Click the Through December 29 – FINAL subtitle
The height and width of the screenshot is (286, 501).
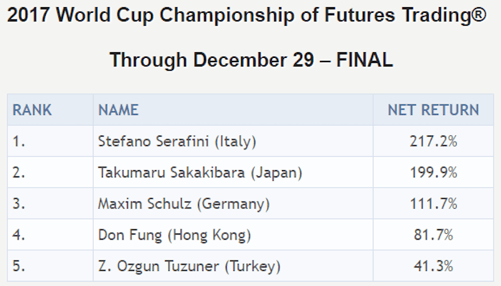(251, 59)
